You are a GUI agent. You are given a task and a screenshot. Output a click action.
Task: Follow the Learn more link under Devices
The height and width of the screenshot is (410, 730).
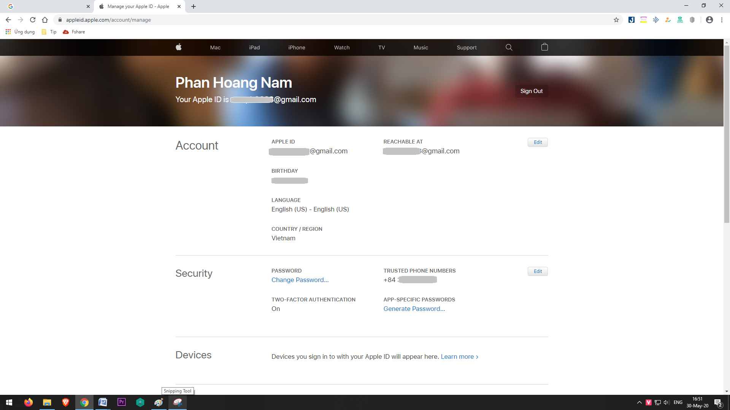(x=459, y=356)
